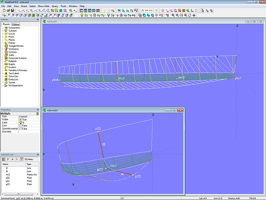
Task: Click red X remove icon in Selection Set
Action: [17, 158]
